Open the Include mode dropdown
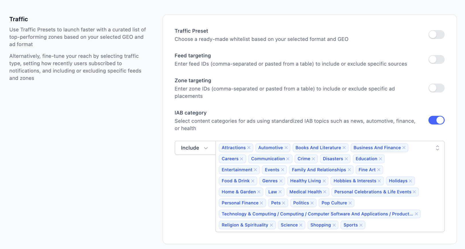 click(x=195, y=148)
